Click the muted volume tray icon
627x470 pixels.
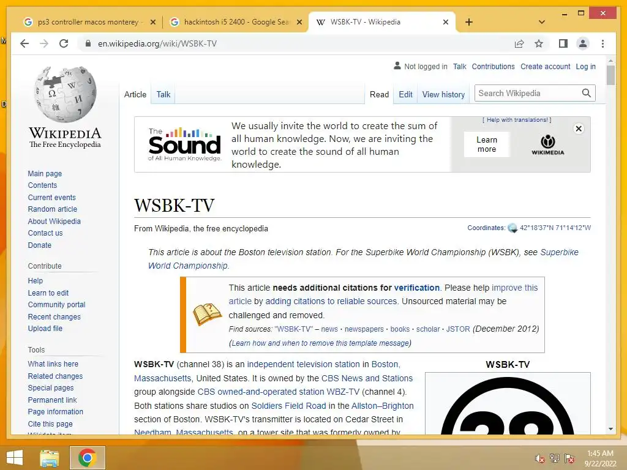point(540,458)
